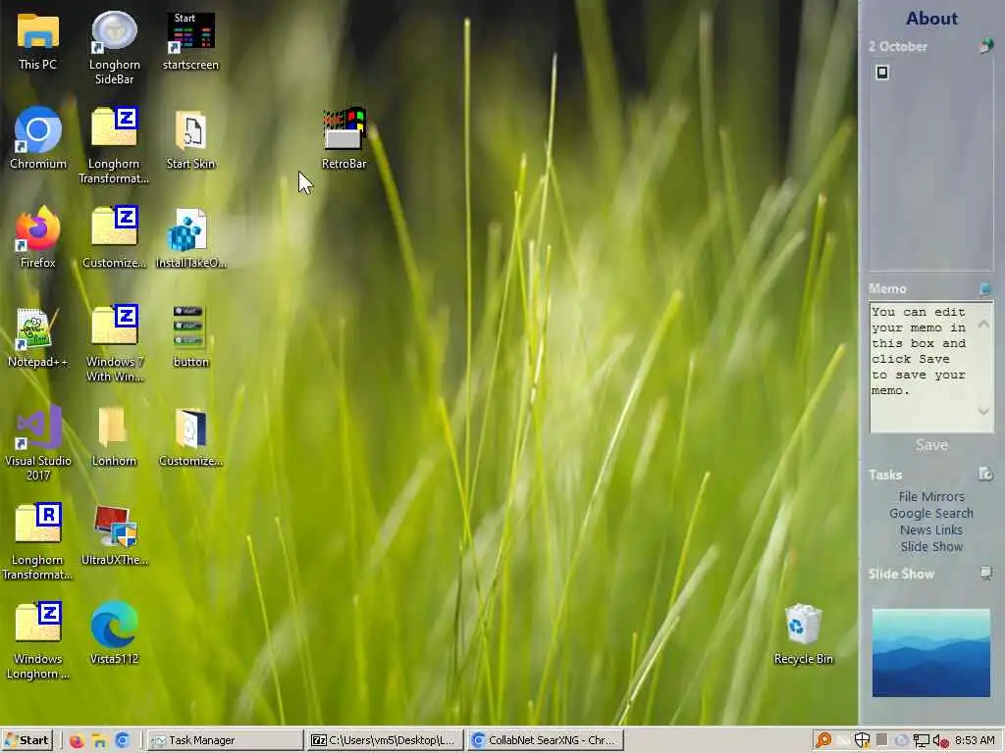Select the startscreen desktop shortcut

click(x=190, y=41)
